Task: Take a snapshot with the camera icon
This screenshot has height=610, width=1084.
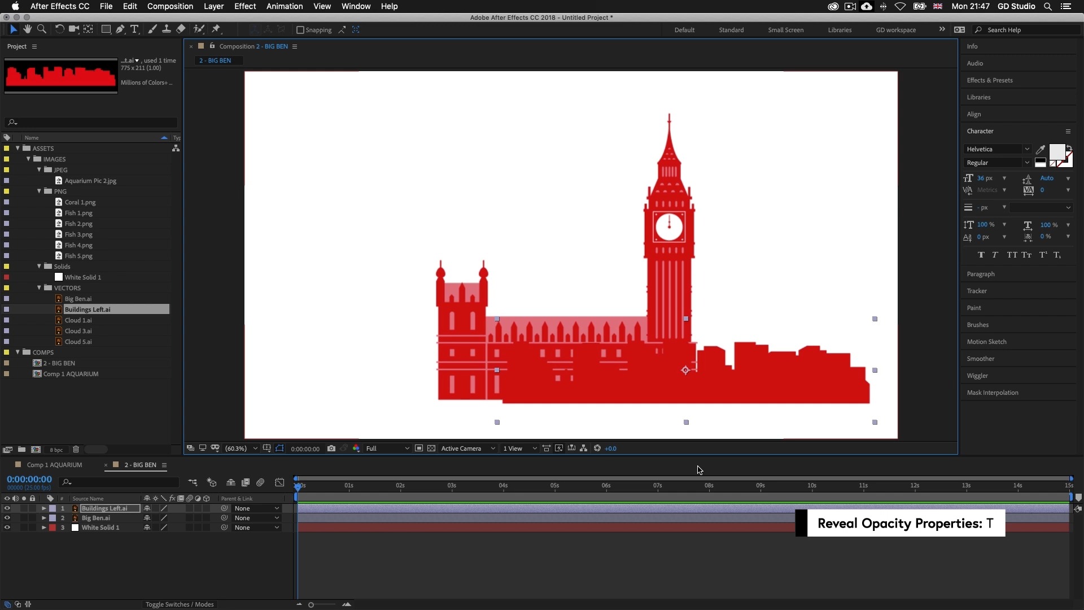Action: (331, 448)
